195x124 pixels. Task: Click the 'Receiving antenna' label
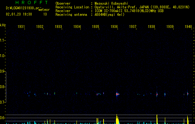pos(71,15)
